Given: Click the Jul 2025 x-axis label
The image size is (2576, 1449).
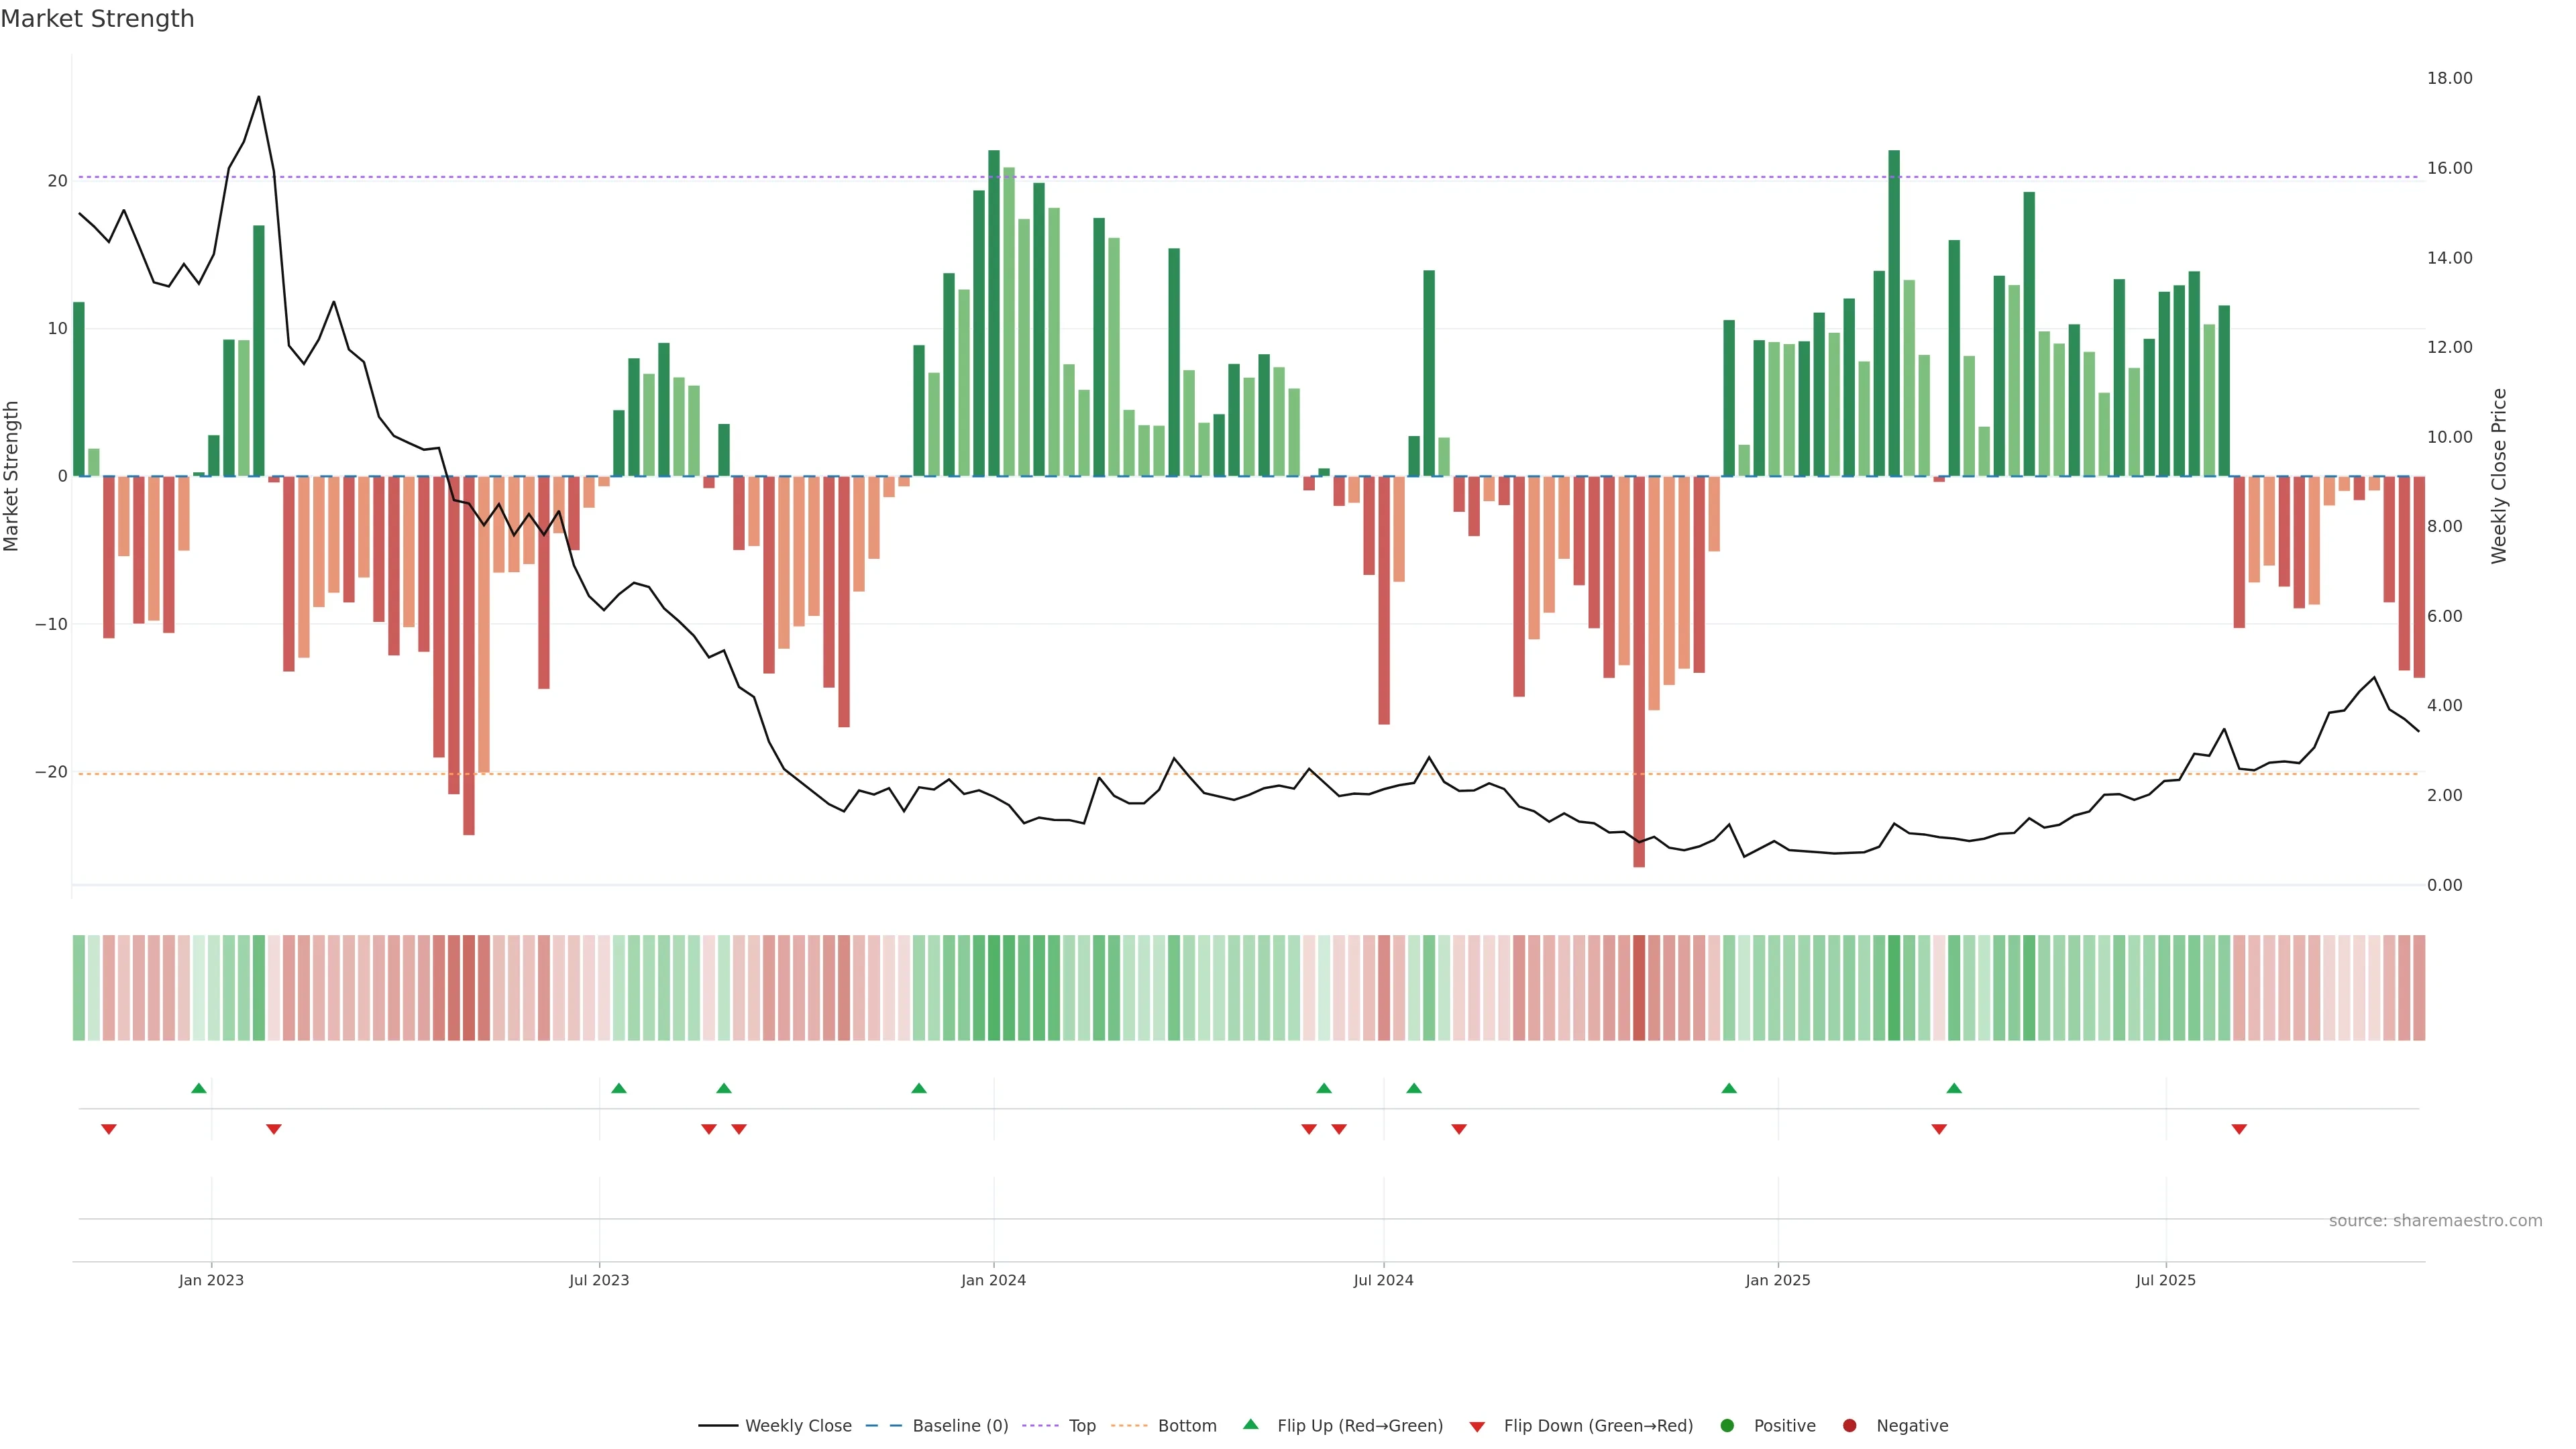Looking at the screenshot, I should click(x=2165, y=1280).
